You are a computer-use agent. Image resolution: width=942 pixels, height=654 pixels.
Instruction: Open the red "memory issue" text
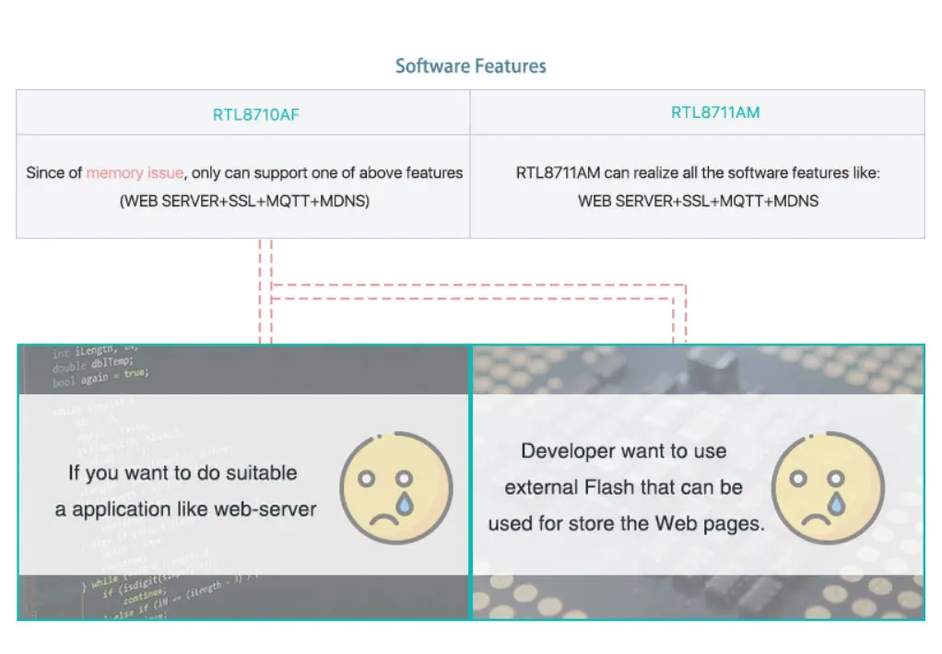135,173
